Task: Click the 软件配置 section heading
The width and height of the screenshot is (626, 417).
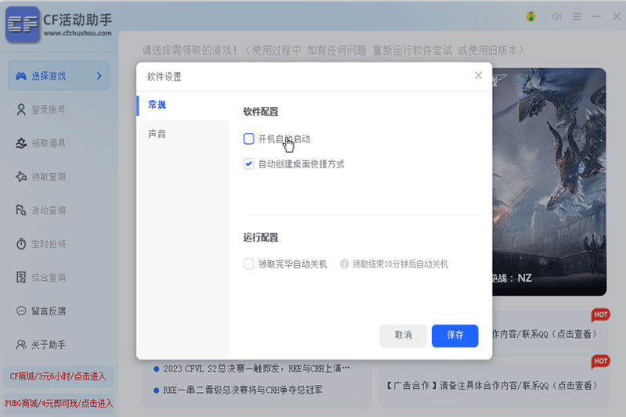Action: click(261, 112)
